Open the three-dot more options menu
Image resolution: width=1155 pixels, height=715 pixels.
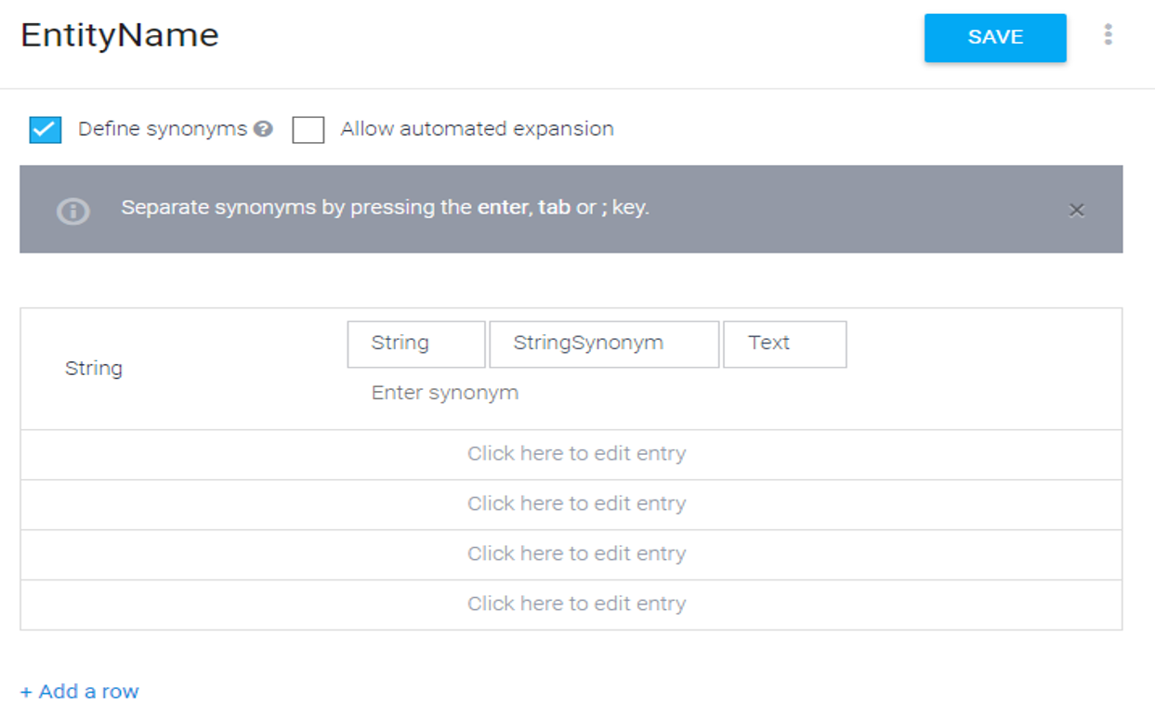pos(1108,35)
